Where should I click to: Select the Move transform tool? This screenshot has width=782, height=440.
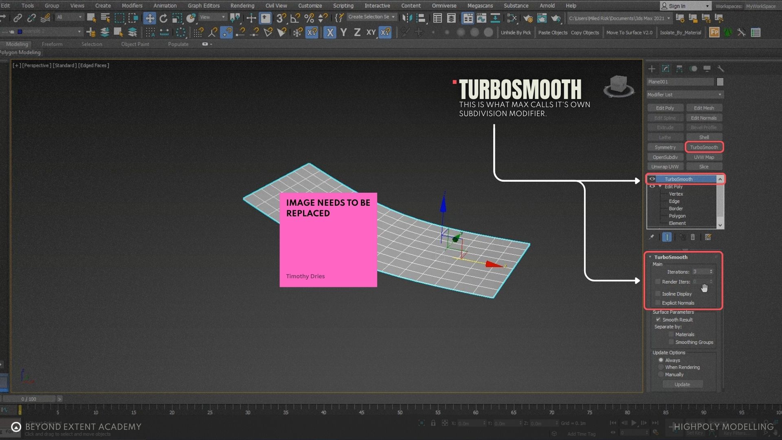[x=149, y=18]
